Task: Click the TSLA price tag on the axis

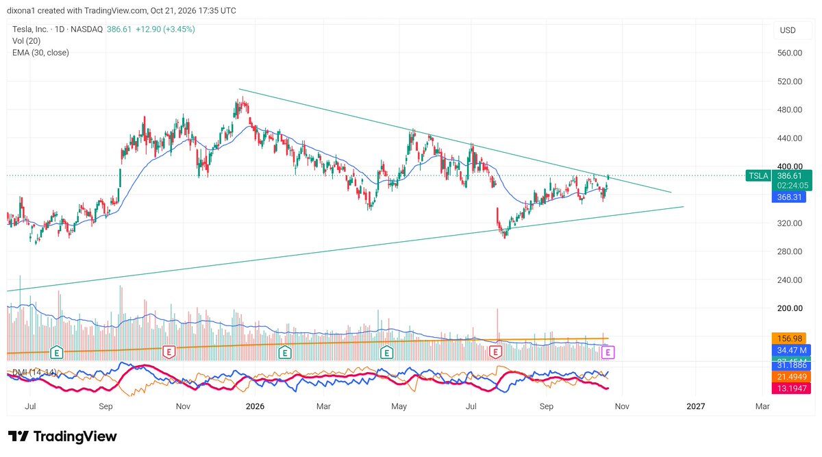Action: (758, 175)
